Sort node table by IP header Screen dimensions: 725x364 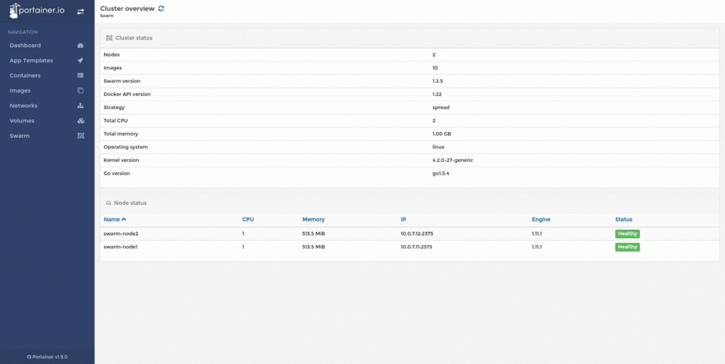(403, 219)
